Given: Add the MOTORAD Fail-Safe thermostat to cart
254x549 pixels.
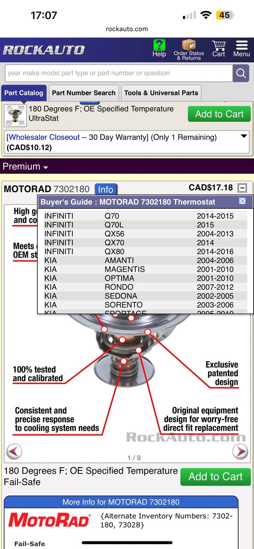Looking at the screenshot, I should tap(216, 476).
